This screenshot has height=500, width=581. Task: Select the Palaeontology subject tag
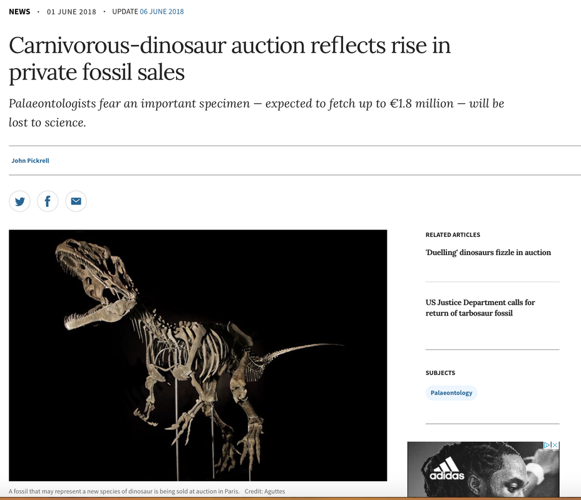451,393
